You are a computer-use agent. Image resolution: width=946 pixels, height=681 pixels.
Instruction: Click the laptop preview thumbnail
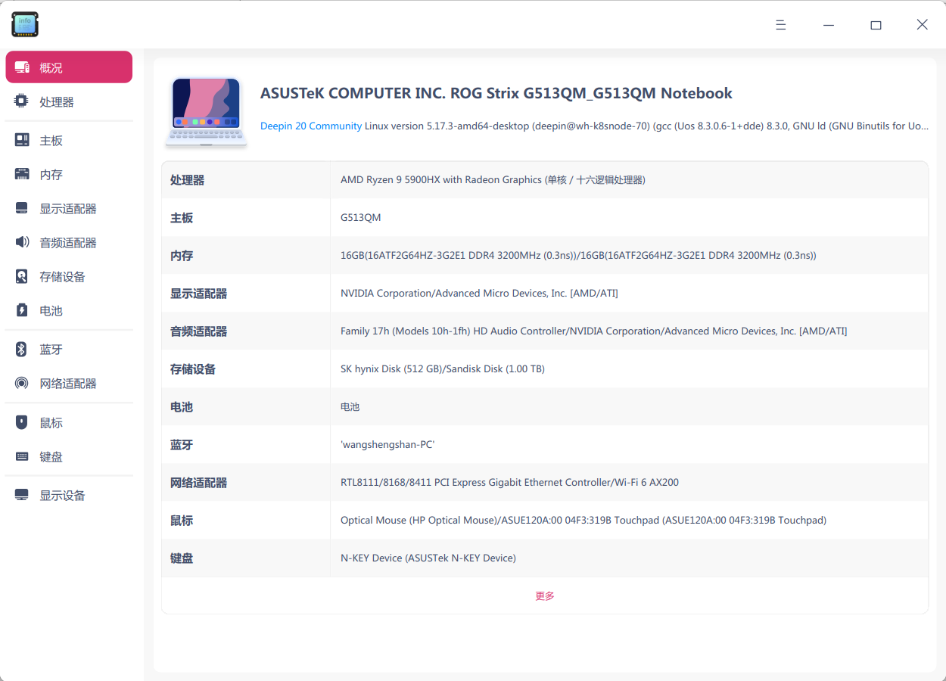(206, 110)
